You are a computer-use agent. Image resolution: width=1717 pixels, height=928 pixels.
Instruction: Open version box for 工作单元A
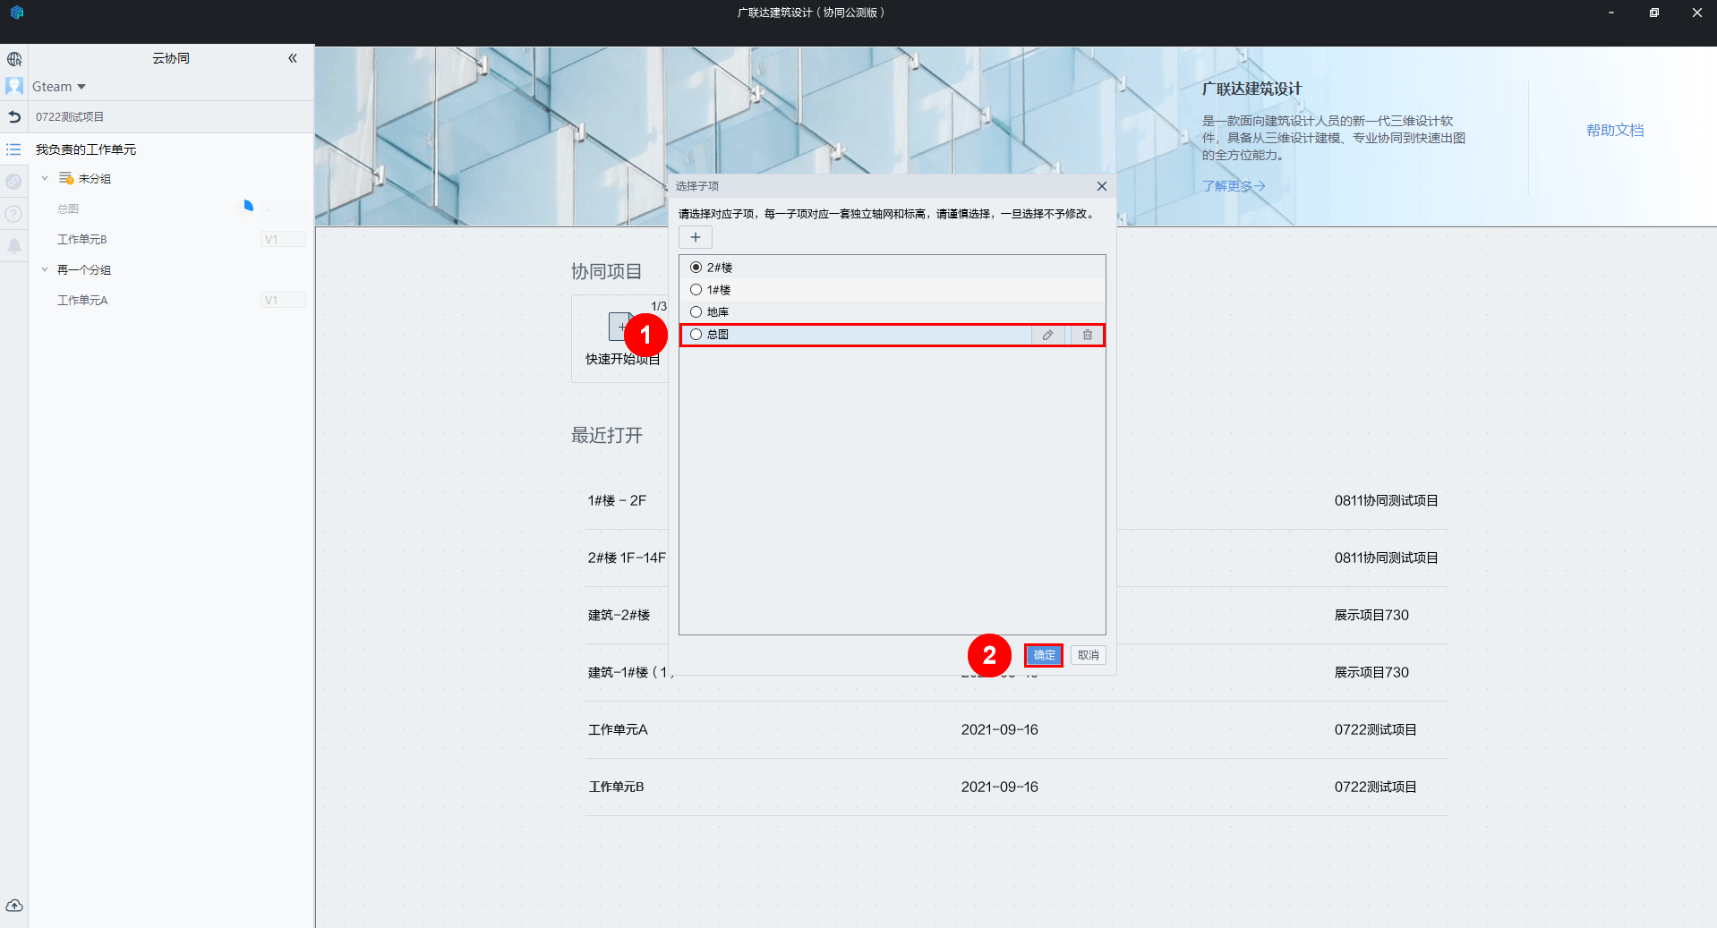[x=284, y=300]
